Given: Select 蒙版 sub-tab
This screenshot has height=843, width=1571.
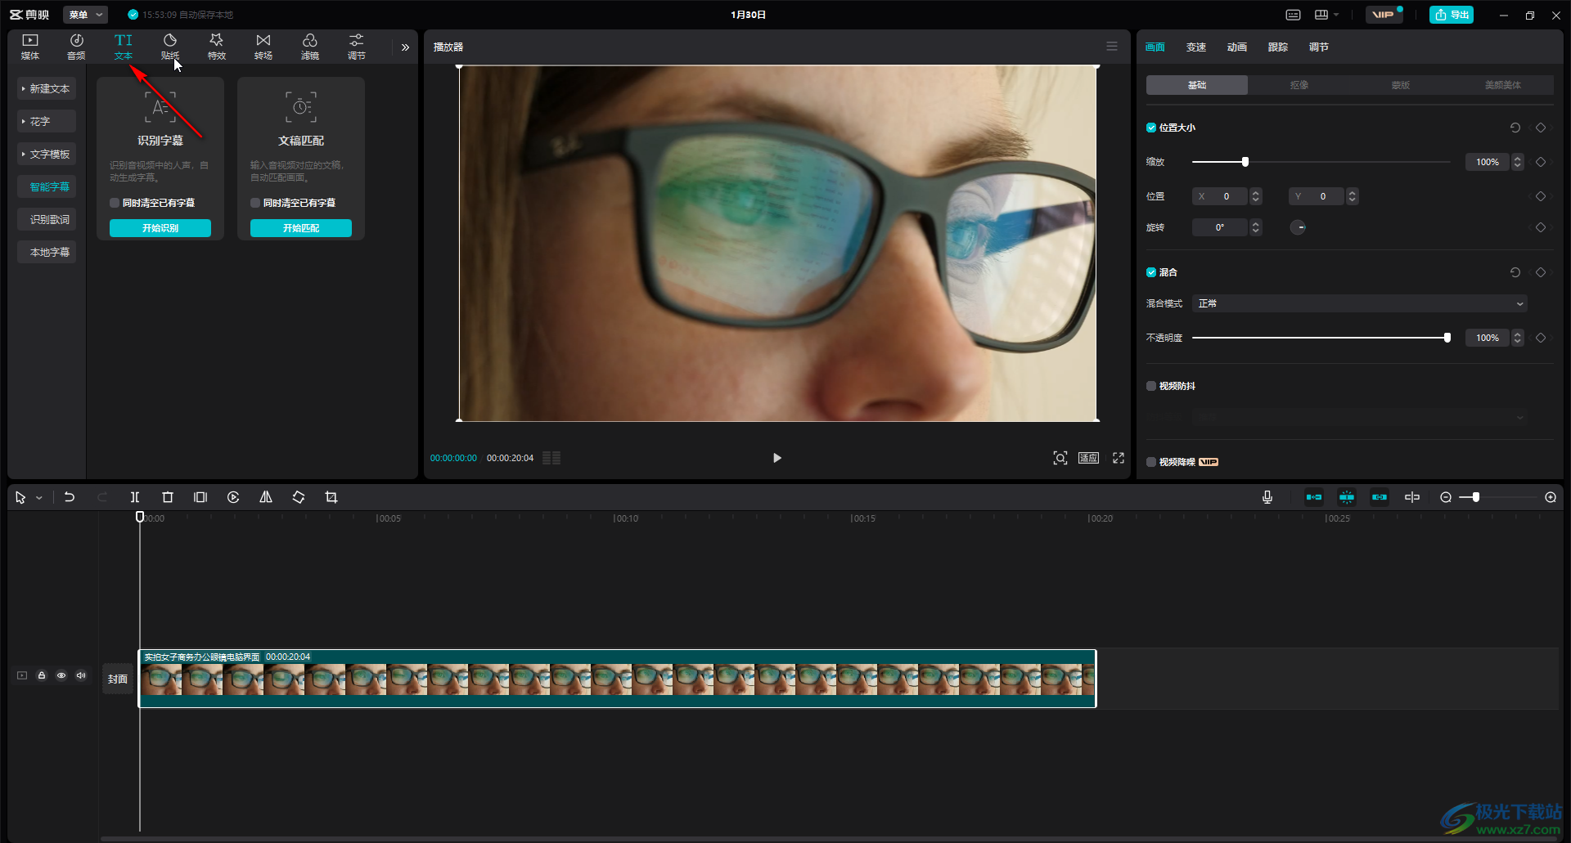Looking at the screenshot, I should click(1401, 85).
